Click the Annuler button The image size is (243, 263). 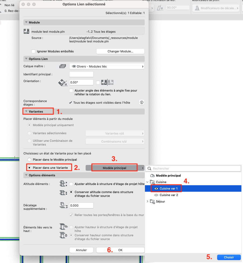point(81,250)
